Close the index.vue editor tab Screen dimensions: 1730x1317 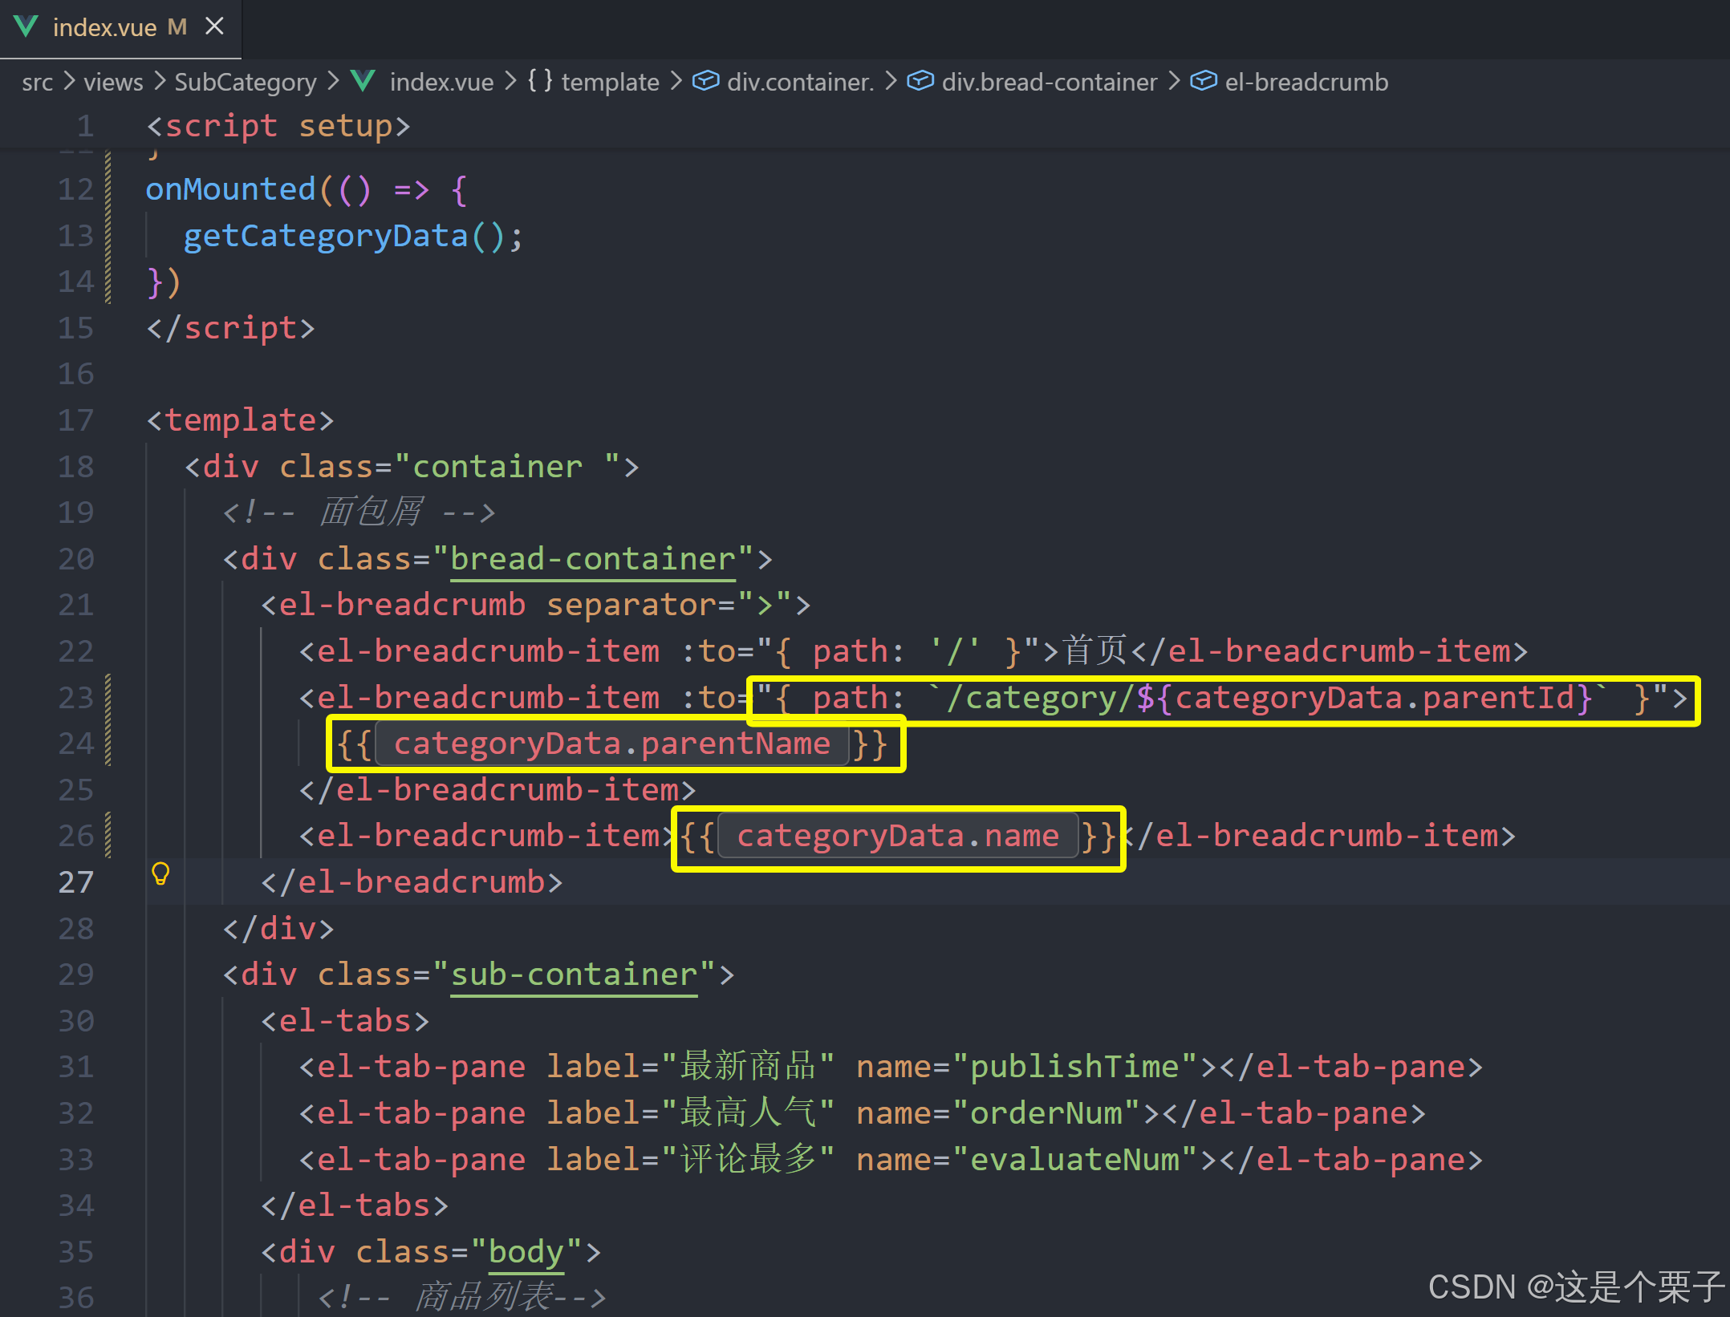[214, 26]
